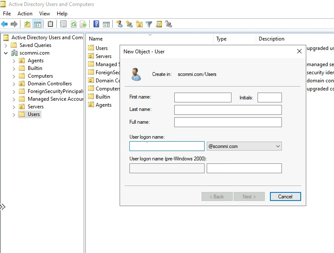The image size is (334, 253).
Task: Click in the First name field
Action: [202, 97]
